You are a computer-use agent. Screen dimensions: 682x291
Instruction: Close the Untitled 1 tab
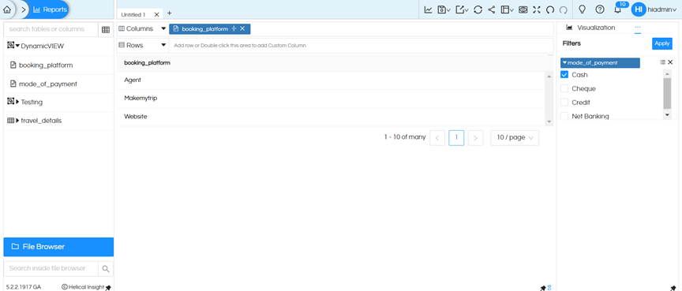click(x=156, y=14)
